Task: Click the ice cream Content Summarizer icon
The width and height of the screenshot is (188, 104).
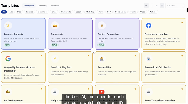Action: 102,25
